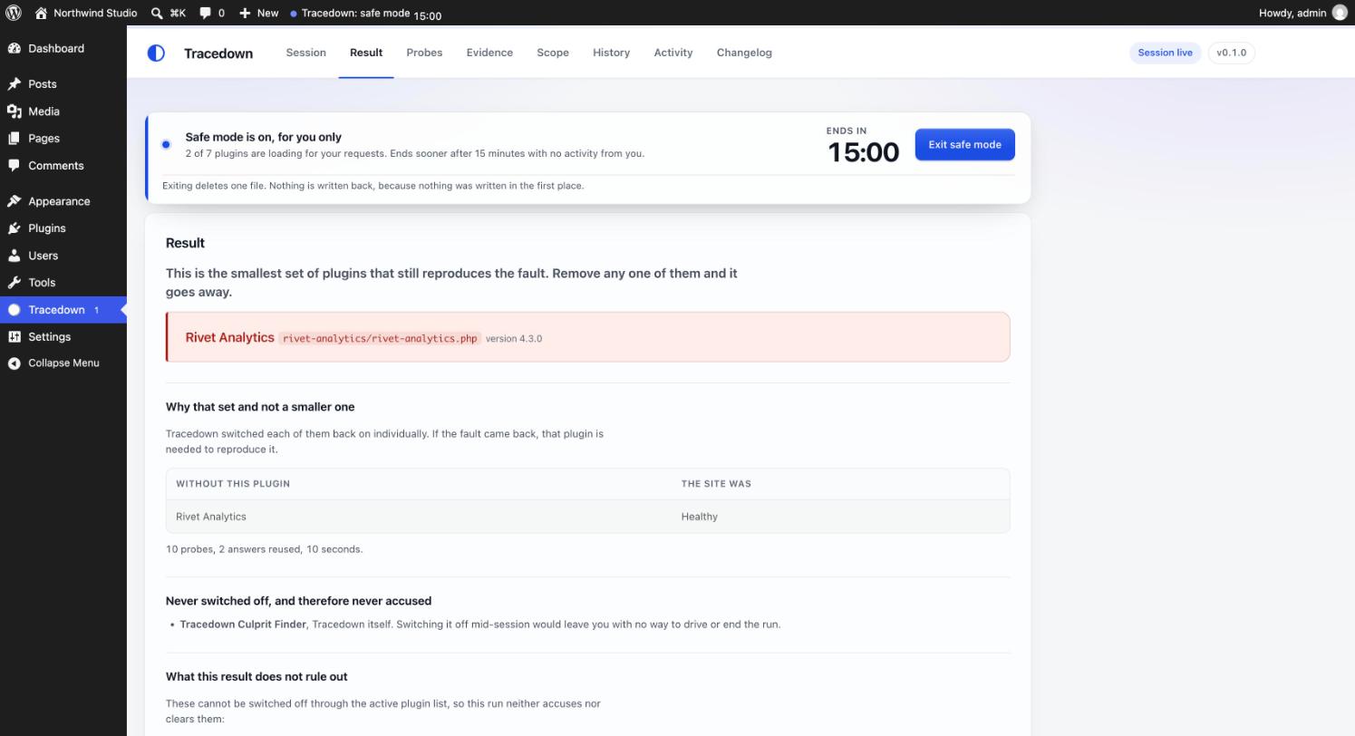Viewport: 1355px width, 736px height.
Task: Click the Users person icon
Action: click(15, 255)
